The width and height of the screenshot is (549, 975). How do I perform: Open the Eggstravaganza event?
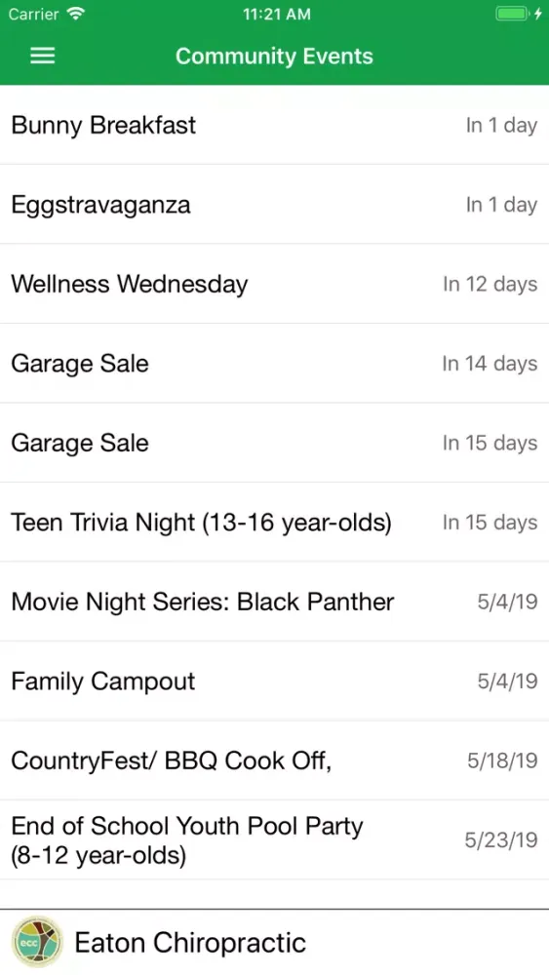(x=274, y=205)
